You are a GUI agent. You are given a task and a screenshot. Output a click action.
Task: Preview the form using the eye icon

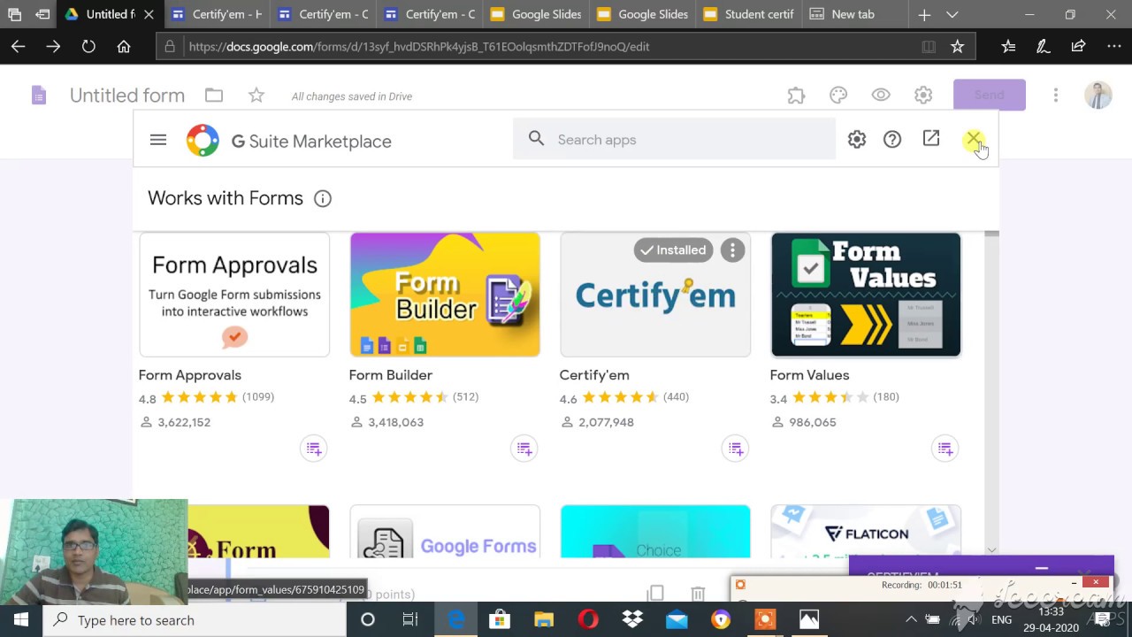(x=881, y=96)
